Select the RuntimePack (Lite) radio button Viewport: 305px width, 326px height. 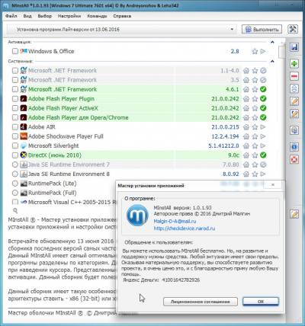coord(15,184)
